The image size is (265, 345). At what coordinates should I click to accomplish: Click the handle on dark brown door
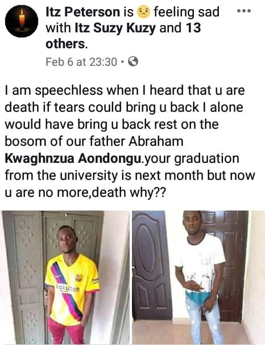(x=133, y=268)
